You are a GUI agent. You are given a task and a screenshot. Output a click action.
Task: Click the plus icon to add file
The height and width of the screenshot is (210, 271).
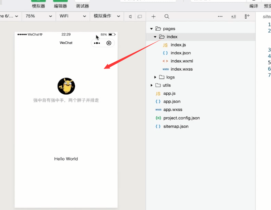[153, 17]
